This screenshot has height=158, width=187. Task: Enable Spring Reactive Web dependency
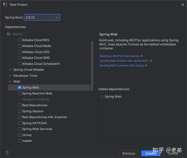coord(20,93)
